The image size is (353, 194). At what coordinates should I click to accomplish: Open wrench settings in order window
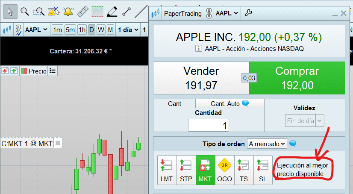[x=248, y=13]
